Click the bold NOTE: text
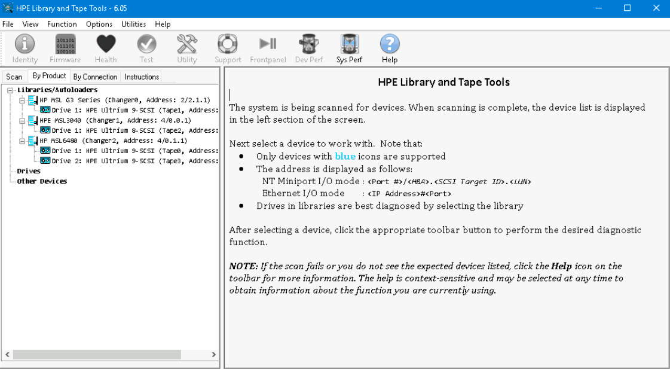The width and height of the screenshot is (670, 369). pyautogui.click(x=243, y=266)
